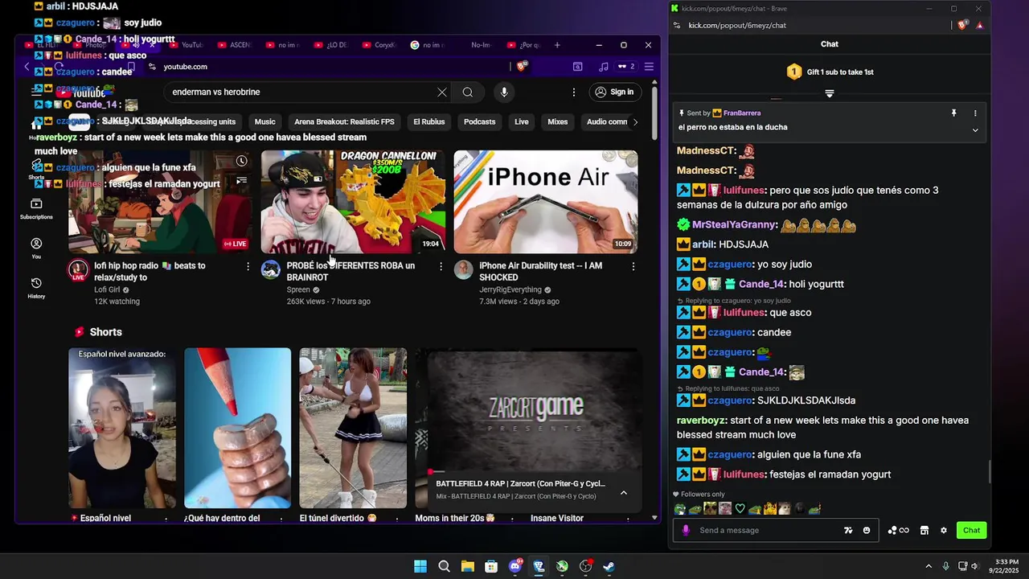Open Español nivel avanzado short
The image size is (1029, 579).
(x=122, y=428)
